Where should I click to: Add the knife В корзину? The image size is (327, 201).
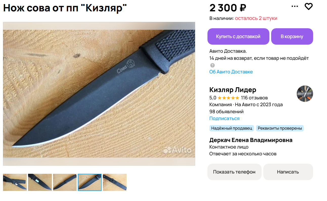click(x=292, y=36)
